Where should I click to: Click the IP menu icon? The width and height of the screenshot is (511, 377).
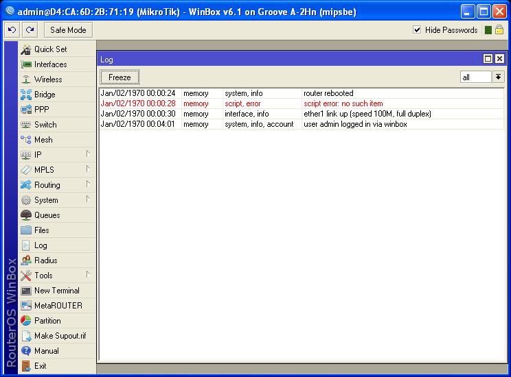[x=26, y=155]
